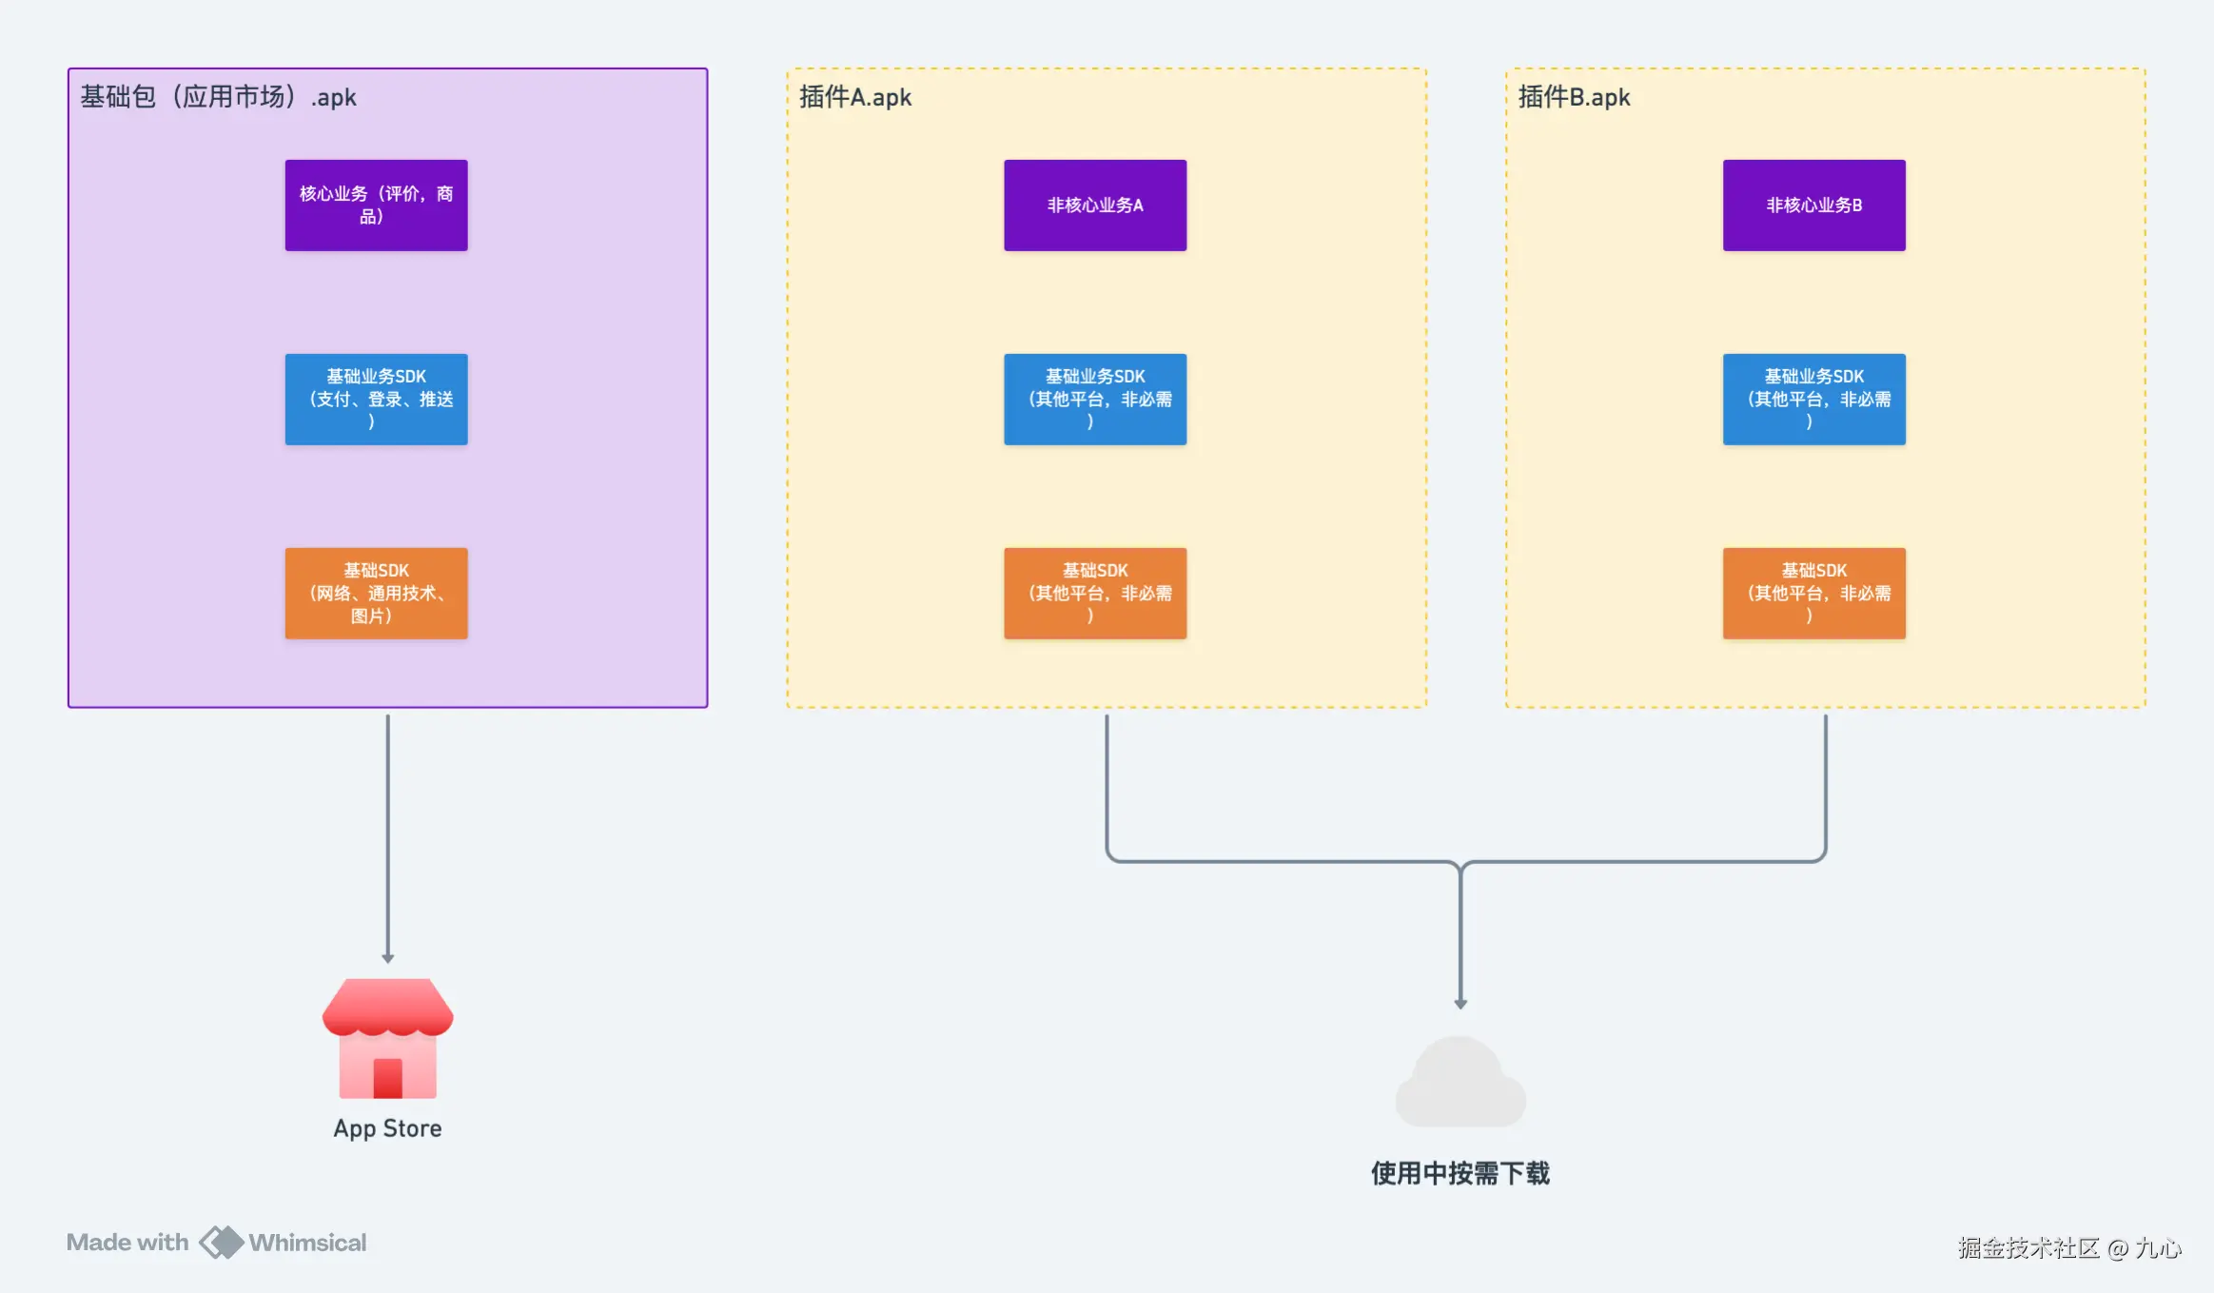Viewport: 2214px width, 1293px height.
Task: Click the arrowhead pointing to the cloud
Action: click(x=1460, y=1004)
